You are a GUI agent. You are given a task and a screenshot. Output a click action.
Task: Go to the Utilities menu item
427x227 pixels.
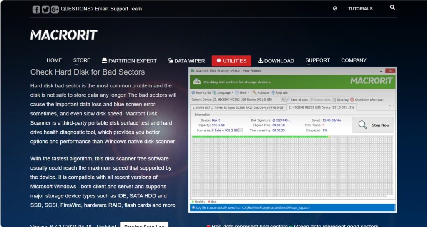click(x=231, y=61)
